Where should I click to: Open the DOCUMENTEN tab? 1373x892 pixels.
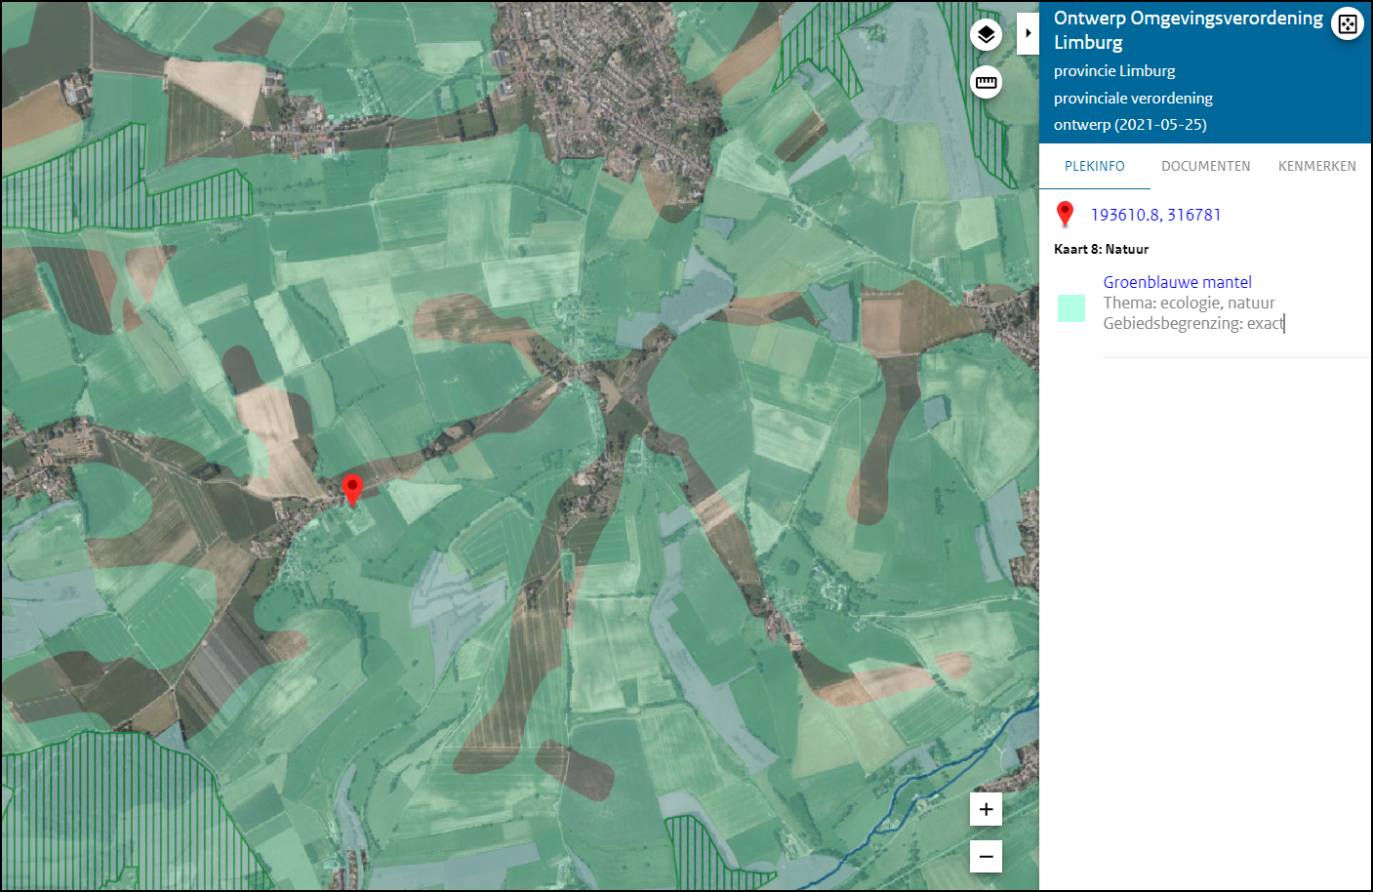coord(1206,166)
